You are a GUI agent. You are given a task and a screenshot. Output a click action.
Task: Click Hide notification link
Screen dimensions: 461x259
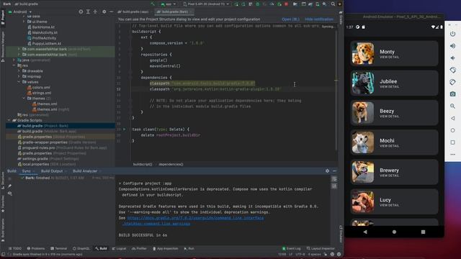pos(319,19)
